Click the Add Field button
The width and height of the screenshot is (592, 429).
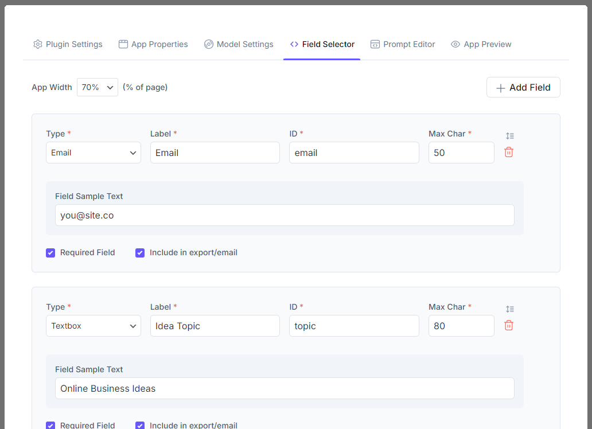click(523, 87)
